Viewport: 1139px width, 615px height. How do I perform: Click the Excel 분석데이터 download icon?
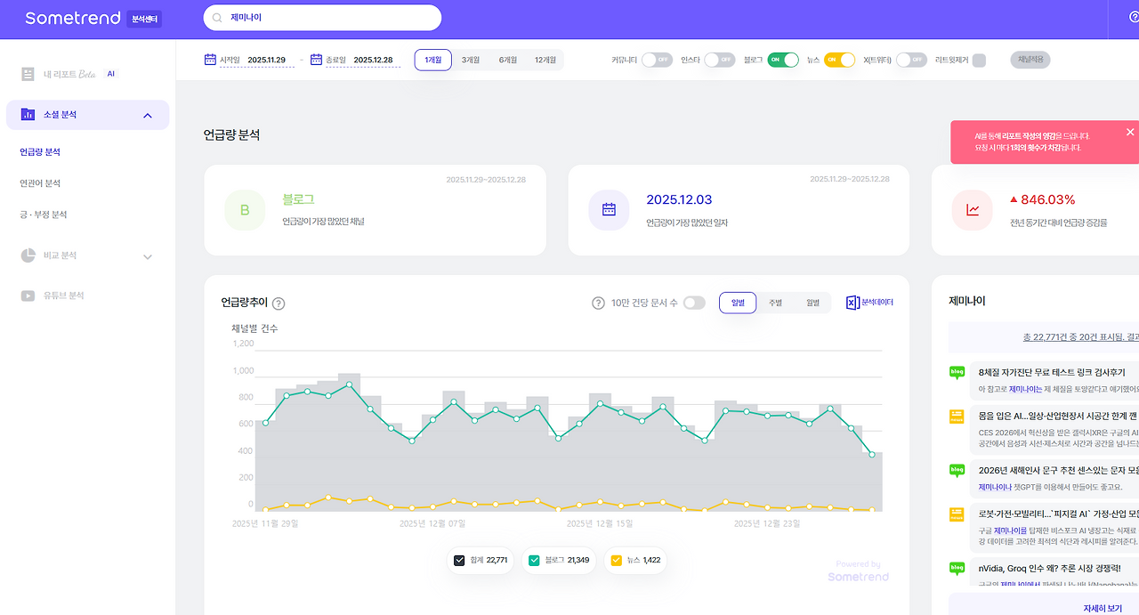[852, 303]
